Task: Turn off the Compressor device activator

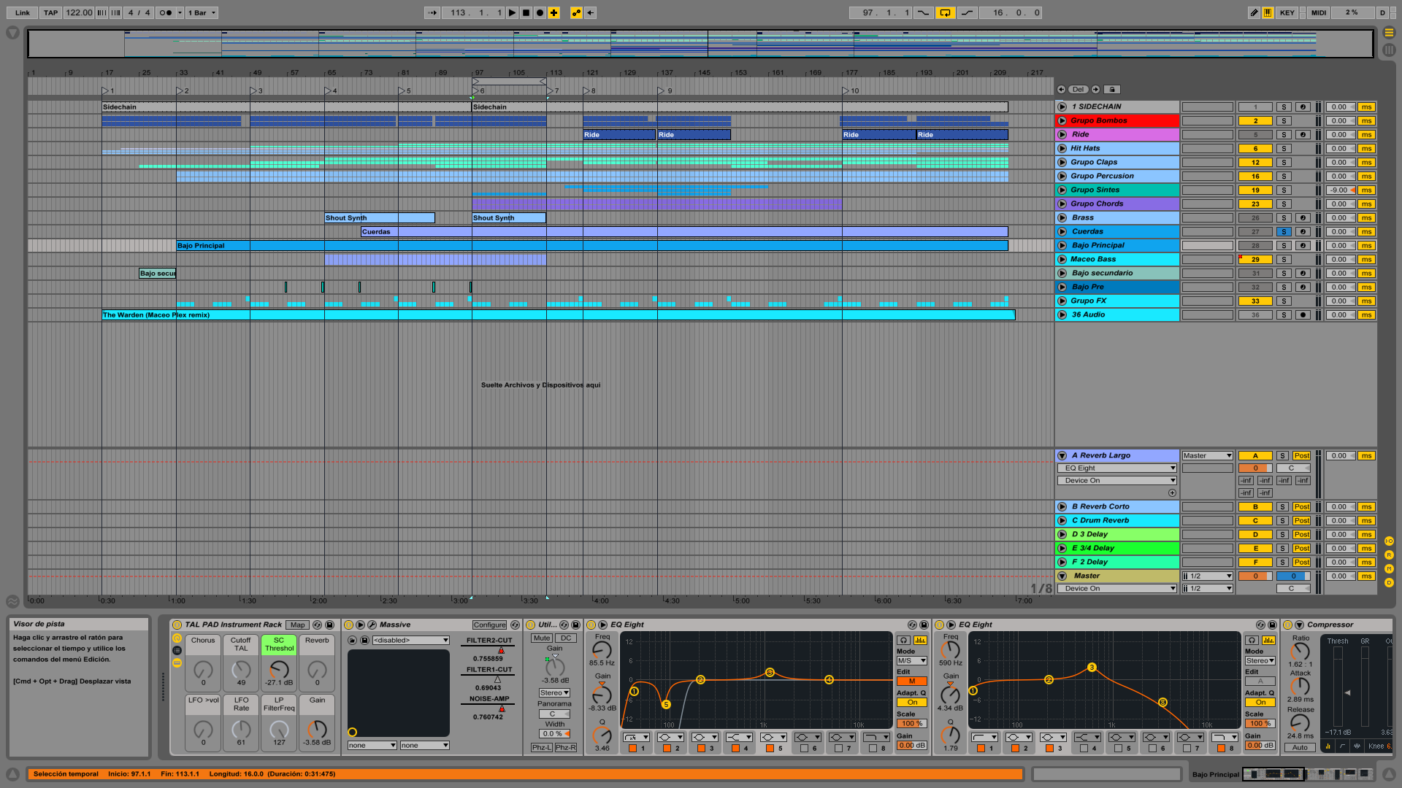Action: point(1288,625)
